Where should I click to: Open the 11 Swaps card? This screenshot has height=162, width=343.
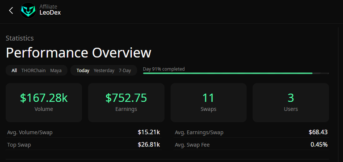pos(209,103)
